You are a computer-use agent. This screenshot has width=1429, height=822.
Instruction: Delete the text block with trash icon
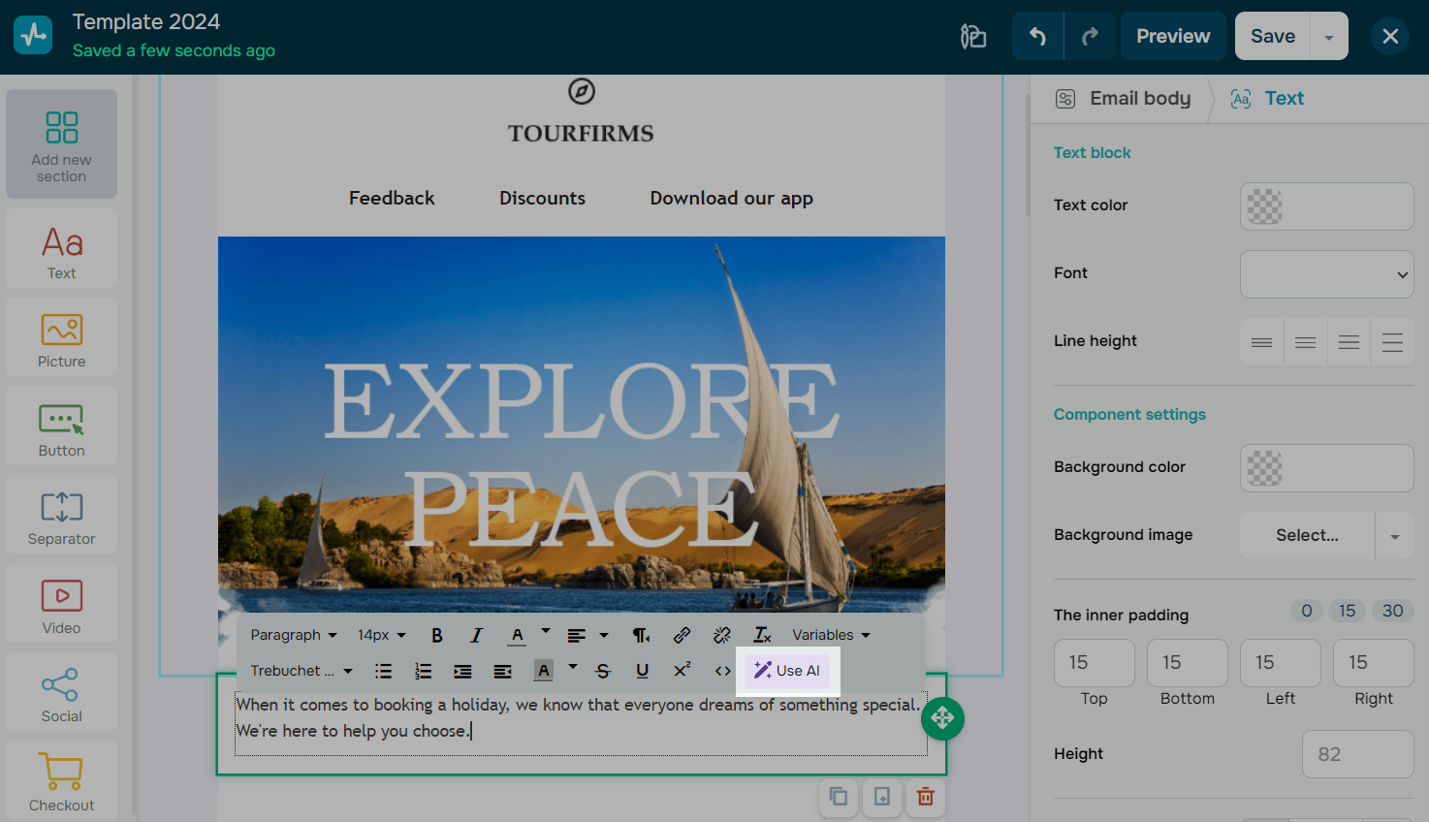(926, 797)
